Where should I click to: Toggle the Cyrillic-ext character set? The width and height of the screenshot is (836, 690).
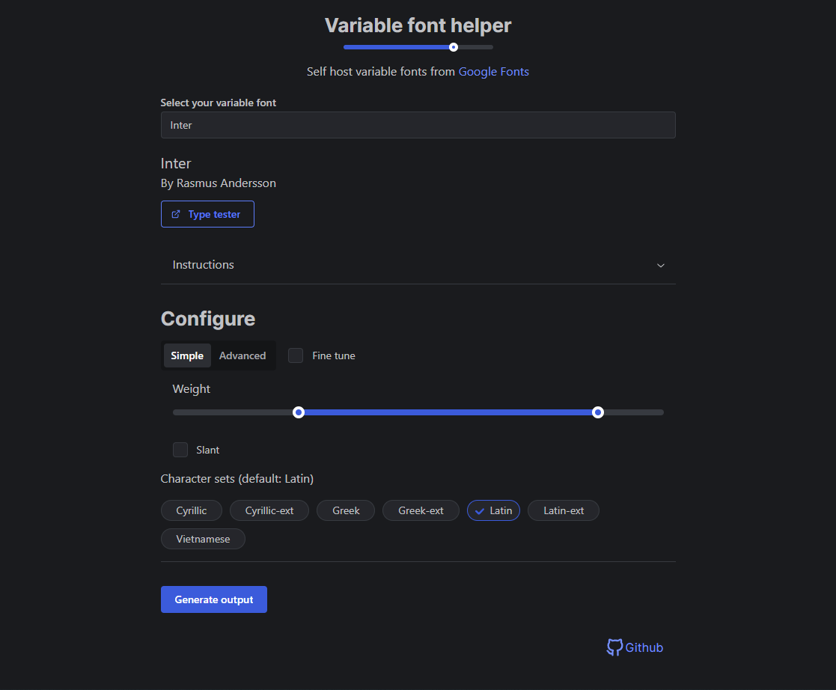269,510
